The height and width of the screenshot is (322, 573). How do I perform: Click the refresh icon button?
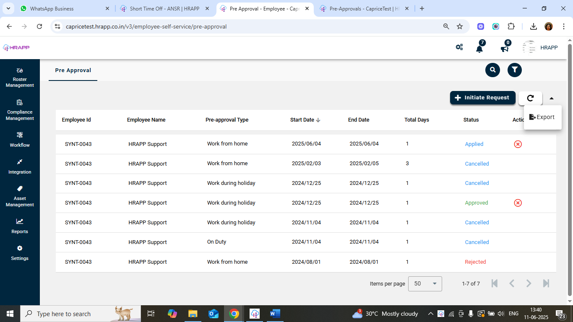(530, 98)
